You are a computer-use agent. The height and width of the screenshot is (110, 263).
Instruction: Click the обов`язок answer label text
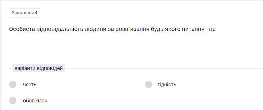[x=35, y=101]
